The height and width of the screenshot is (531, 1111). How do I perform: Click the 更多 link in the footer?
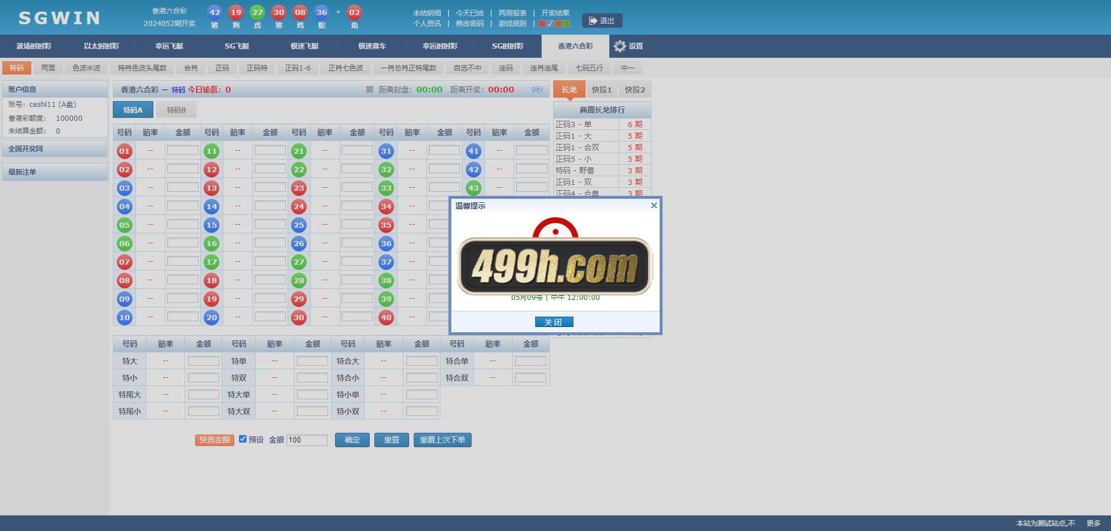(x=1094, y=523)
